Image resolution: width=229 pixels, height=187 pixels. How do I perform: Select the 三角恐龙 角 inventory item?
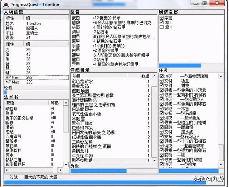[111, 142]
